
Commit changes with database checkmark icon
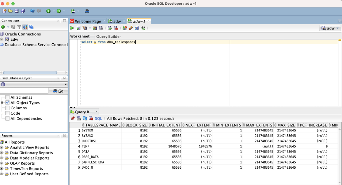click(110, 28)
